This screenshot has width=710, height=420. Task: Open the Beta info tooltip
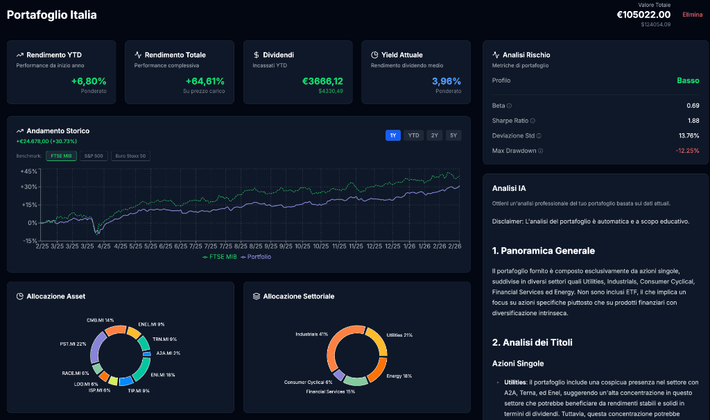[509, 106]
